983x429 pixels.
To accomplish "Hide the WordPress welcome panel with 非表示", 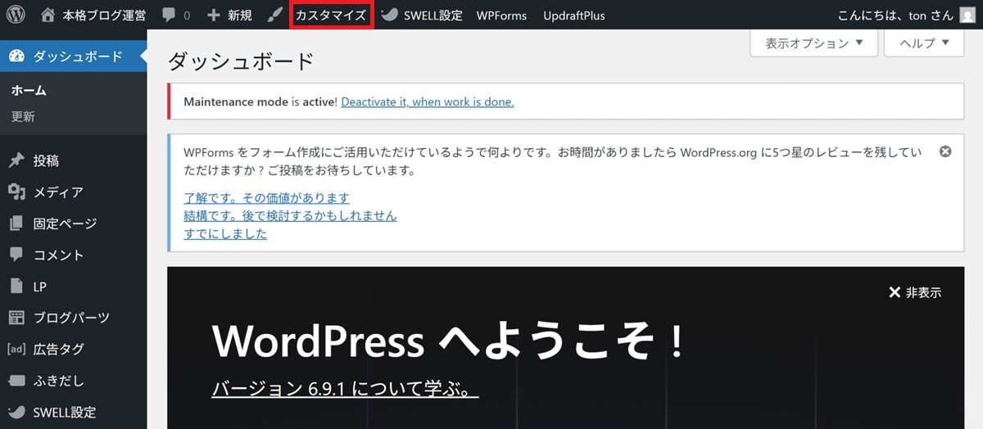I will (915, 292).
